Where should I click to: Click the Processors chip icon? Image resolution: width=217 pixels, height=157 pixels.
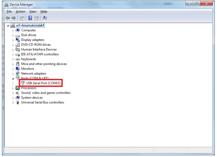(18, 88)
